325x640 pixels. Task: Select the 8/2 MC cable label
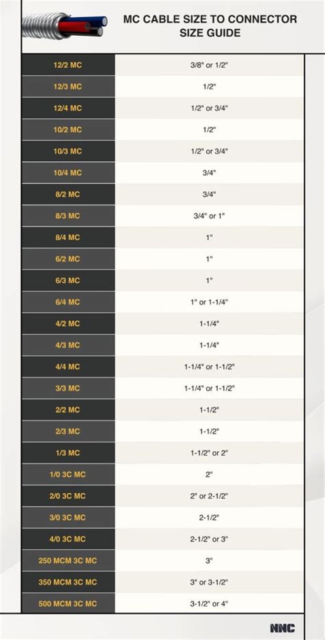tap(68, 194)
